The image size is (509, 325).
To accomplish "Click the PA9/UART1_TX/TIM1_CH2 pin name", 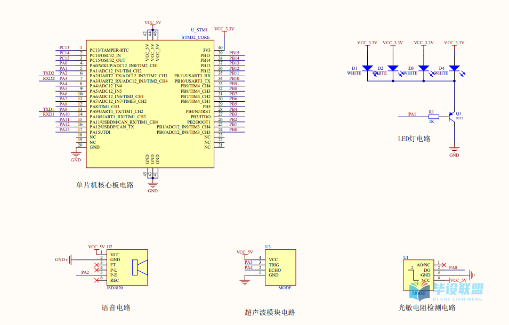I will tap(116, 111).
